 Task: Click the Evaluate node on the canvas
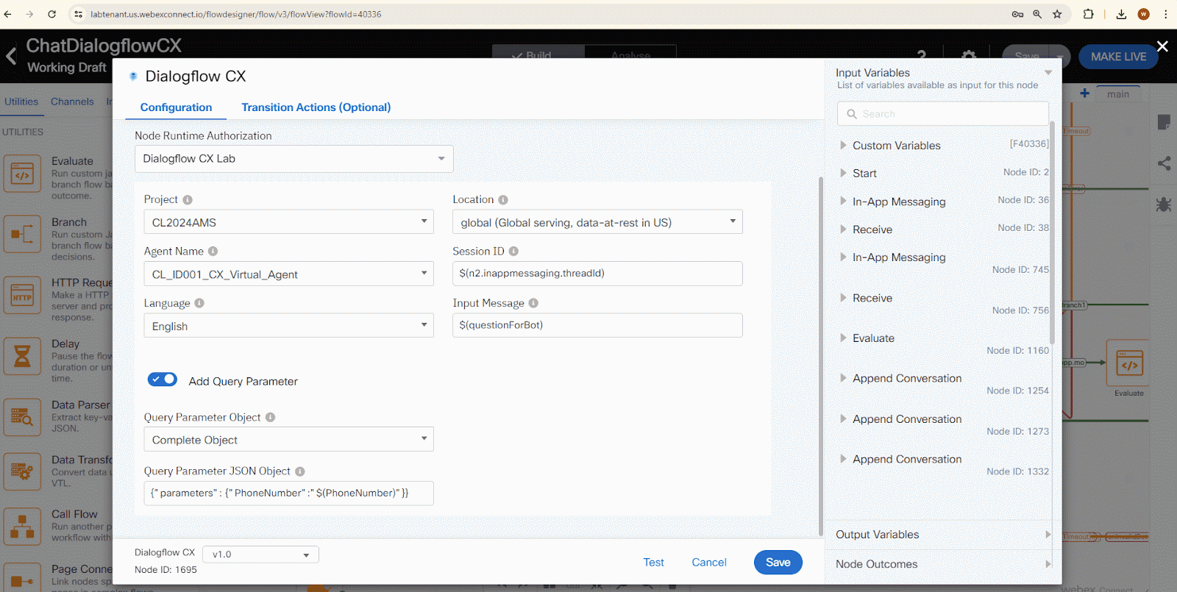(1129, 363)
